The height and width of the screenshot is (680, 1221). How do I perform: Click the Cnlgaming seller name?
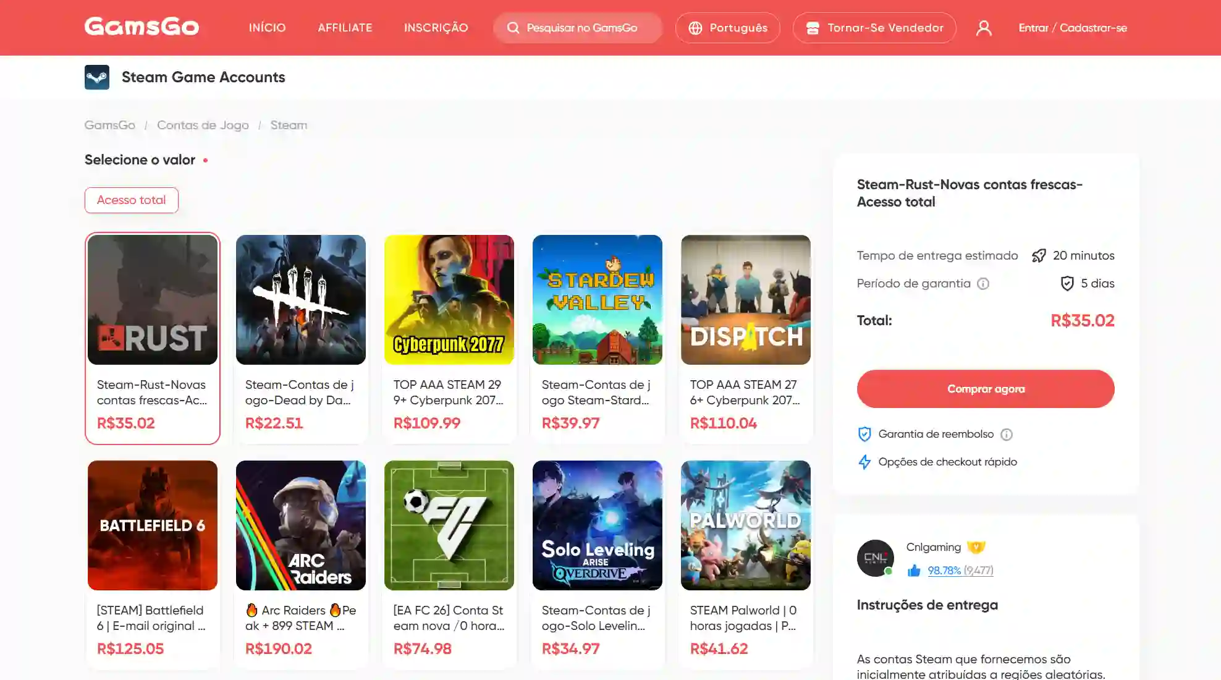[x=934, y=547]
